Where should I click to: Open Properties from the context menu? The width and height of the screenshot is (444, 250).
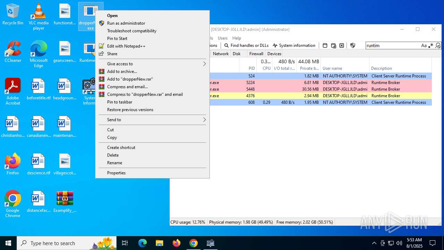pos(152,173)
